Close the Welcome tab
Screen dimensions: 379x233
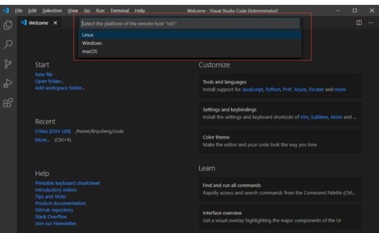55,23
